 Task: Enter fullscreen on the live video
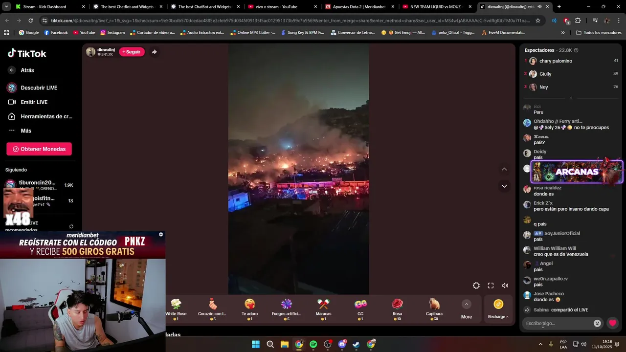[491, 286]
